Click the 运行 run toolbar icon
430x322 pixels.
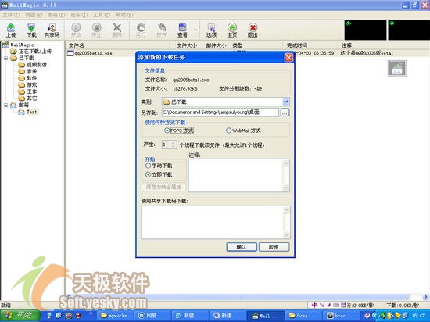(x=141, y=30)
